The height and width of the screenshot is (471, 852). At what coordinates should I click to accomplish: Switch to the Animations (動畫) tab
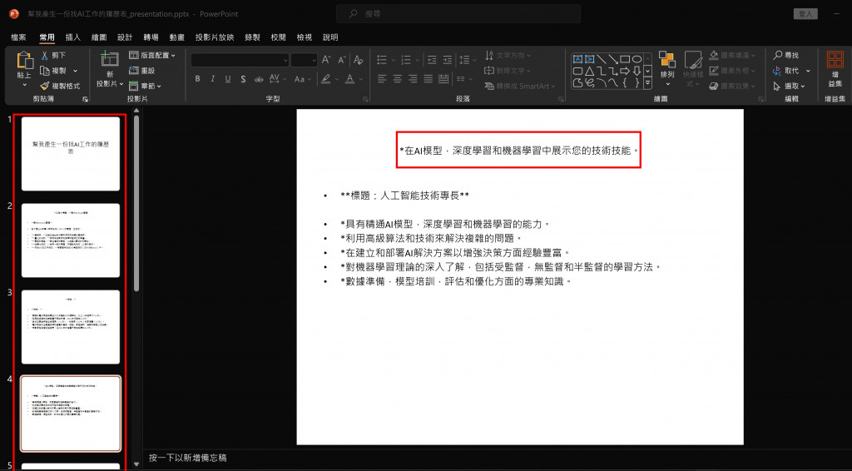[x=177, y=37]
